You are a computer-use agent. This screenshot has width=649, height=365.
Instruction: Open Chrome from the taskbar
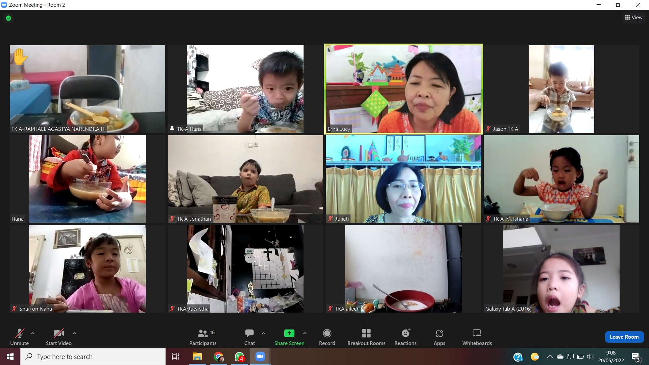[x=218, y=357]
